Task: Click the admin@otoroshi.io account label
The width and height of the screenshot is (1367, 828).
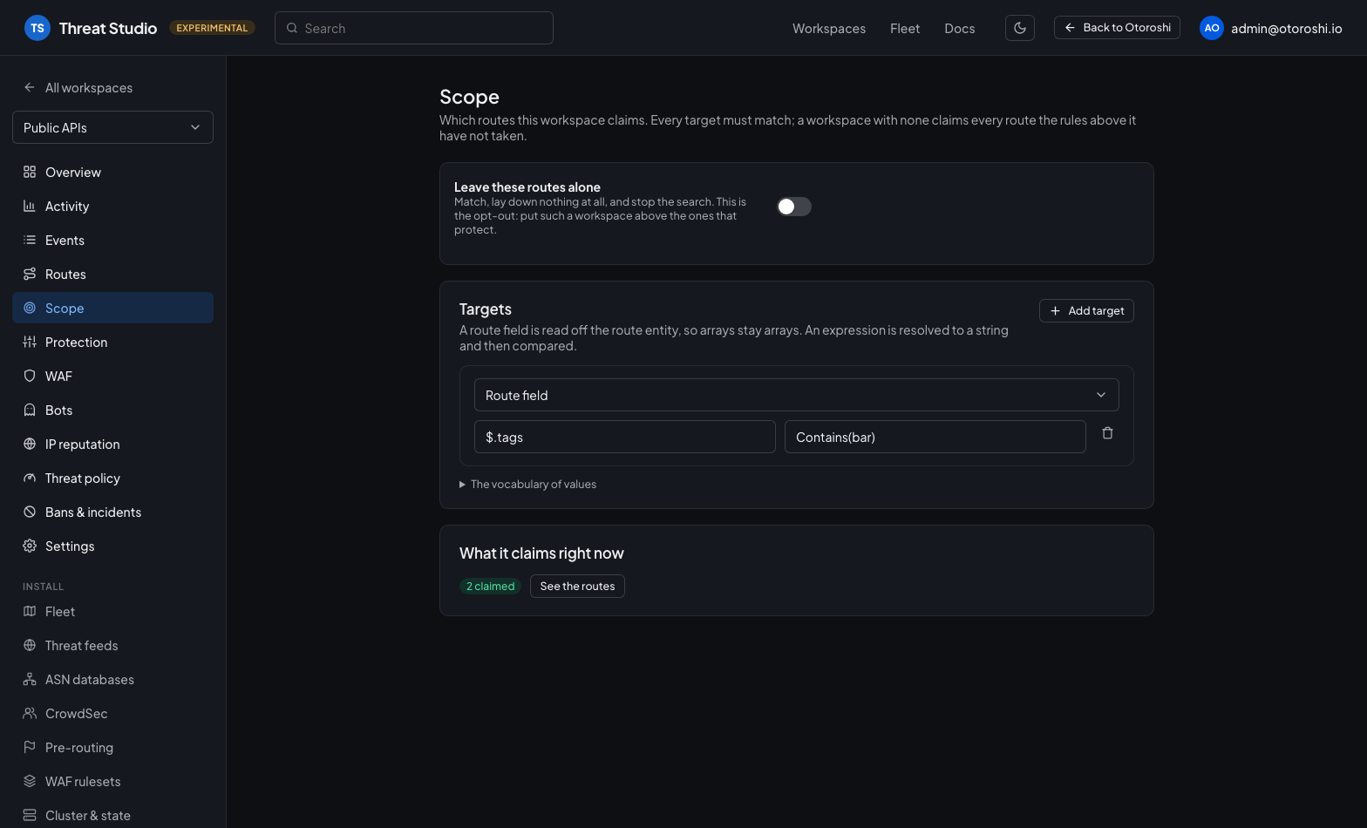Action: coord(1286,28)
